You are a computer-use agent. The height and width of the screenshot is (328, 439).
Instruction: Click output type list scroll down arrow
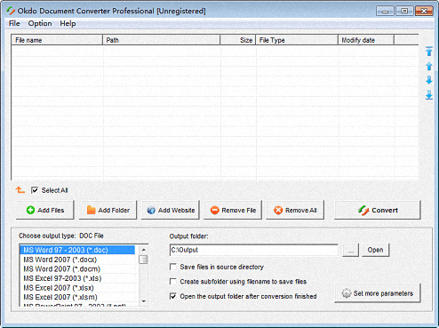point(143,301)
